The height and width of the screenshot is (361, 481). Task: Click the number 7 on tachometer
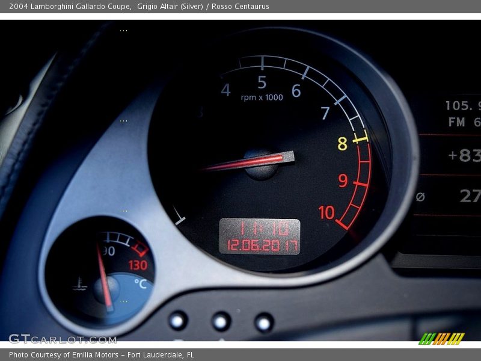(x=325, y=113)
